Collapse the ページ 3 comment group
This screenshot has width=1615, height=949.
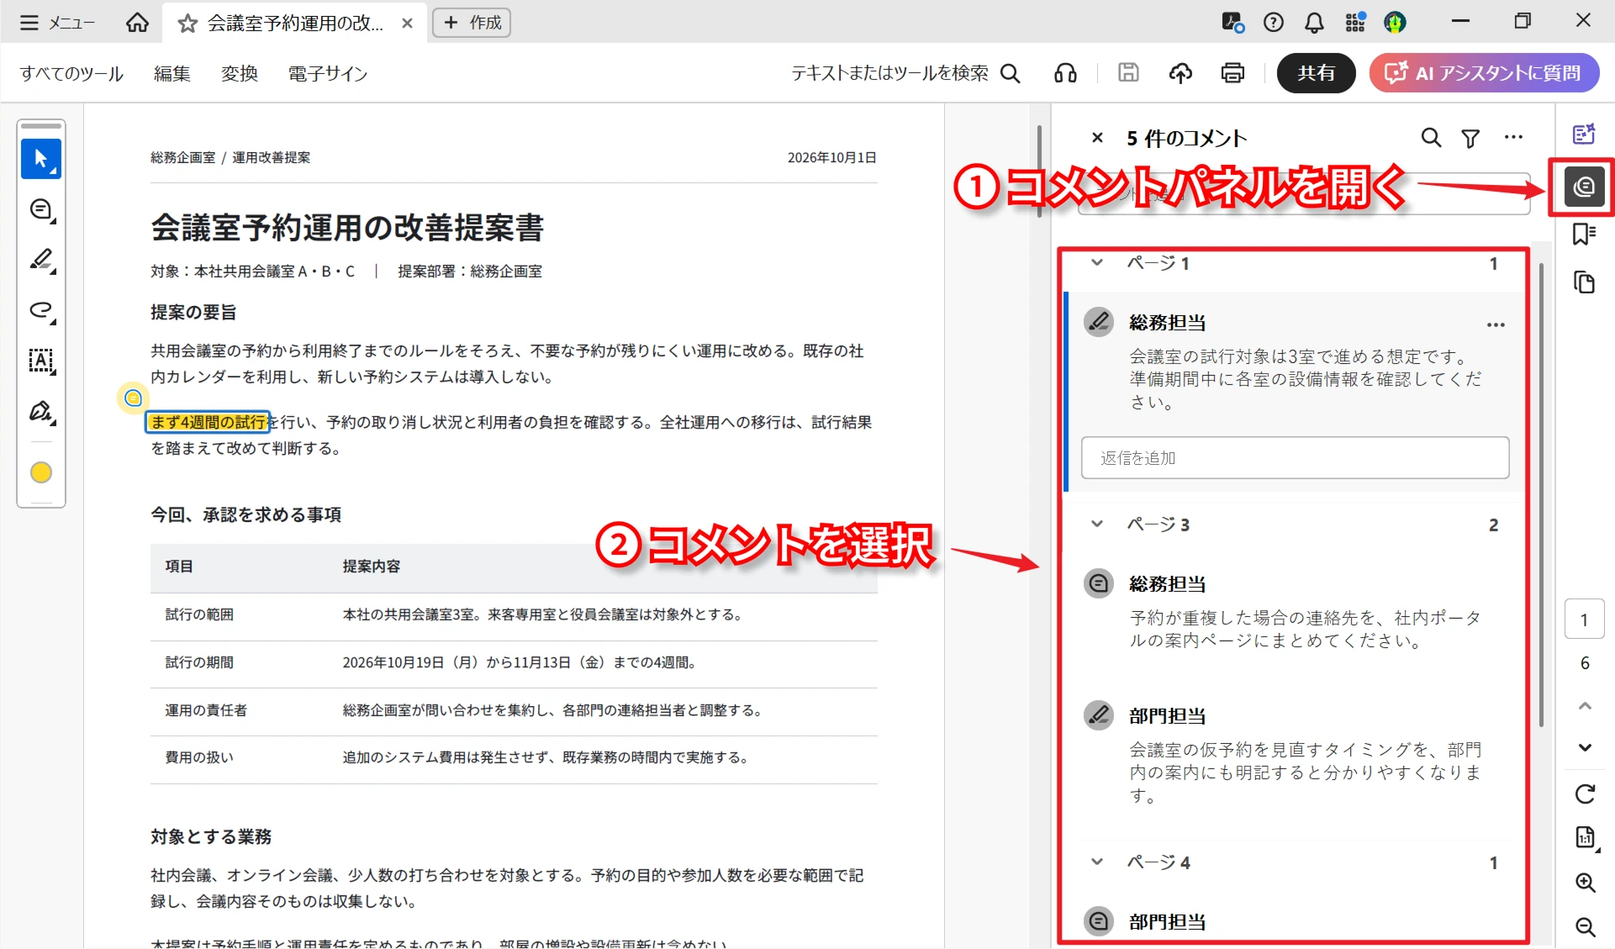(1097, 525)
